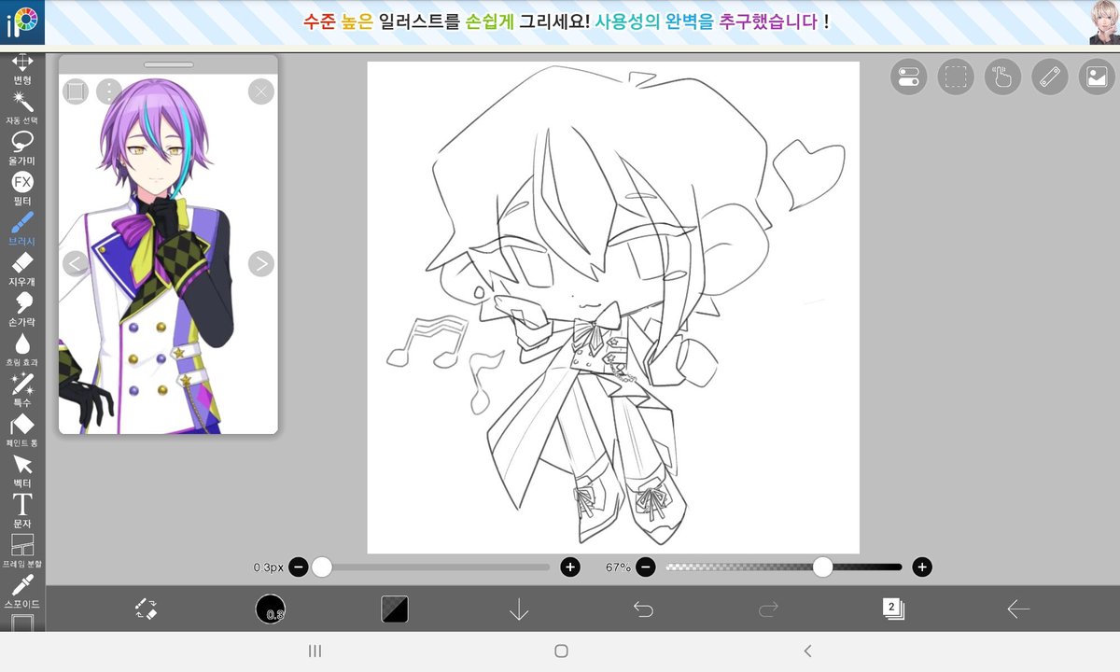The width and height of the screenshot is (1120, 672).
Task: Increase opacity with plus button
Action: coord(922,567)
